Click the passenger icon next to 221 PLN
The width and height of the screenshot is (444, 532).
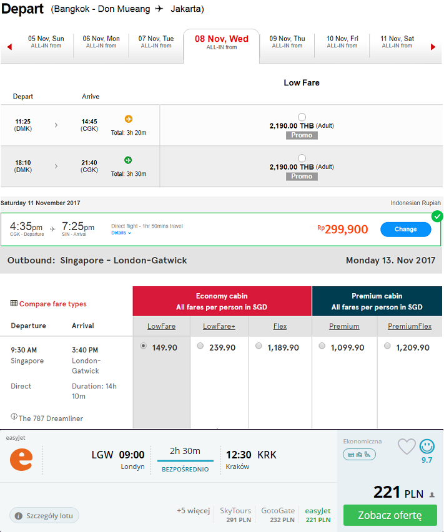(x=432, y=495)
